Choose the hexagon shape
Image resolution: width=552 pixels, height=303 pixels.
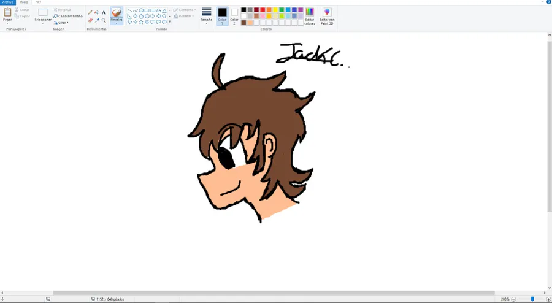click(x=147, y=16)
